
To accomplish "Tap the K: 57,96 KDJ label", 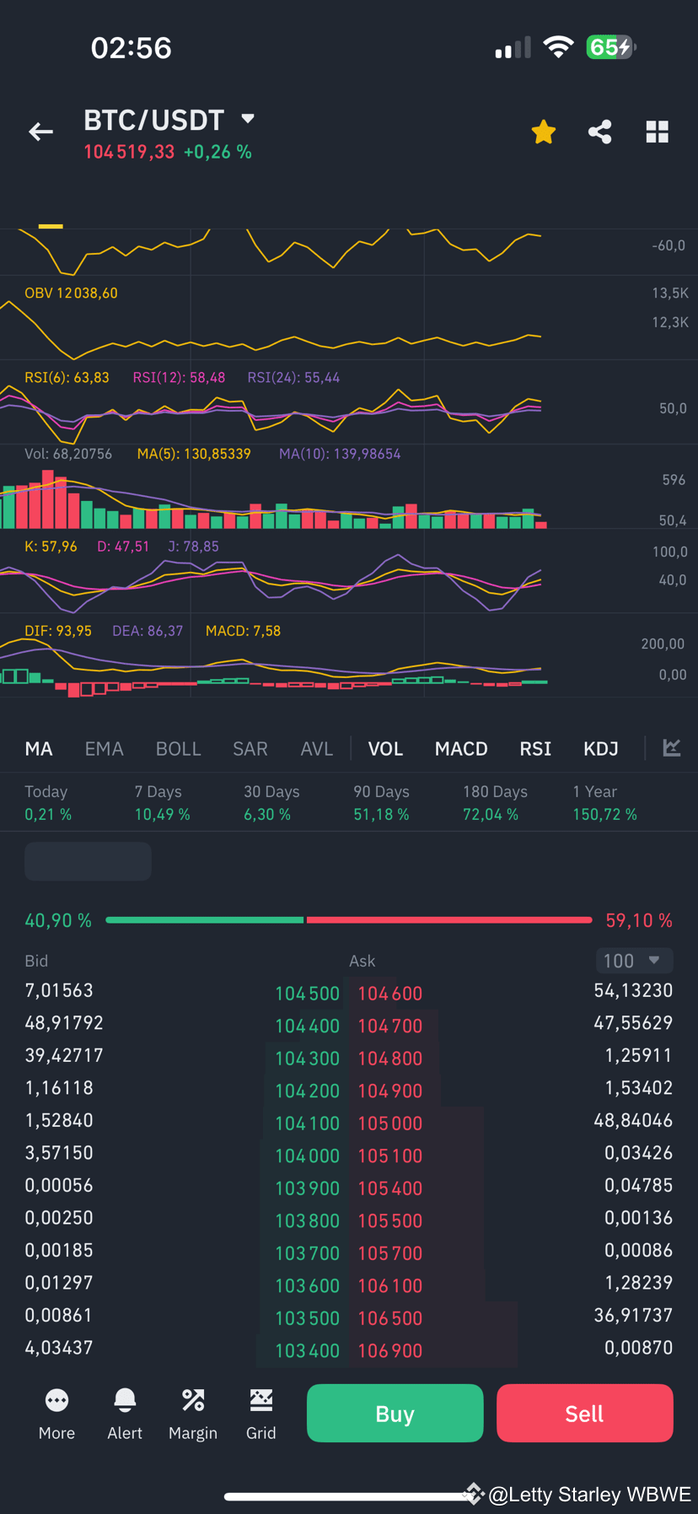I will coord(51,547).
